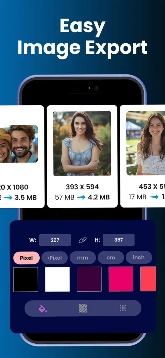Image resolution: width=165 pixels, height=358 pixels.
Task: Pick the hot pink color swatch
Action: tap(121, 279)
